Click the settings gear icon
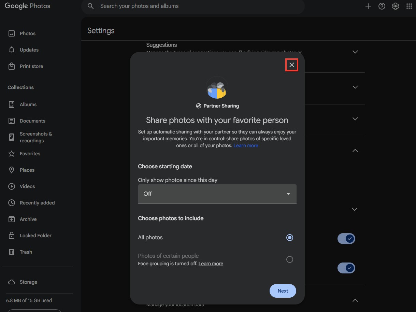Image resolution: width=416 pixels, height=312 pixels. [396, 6]
